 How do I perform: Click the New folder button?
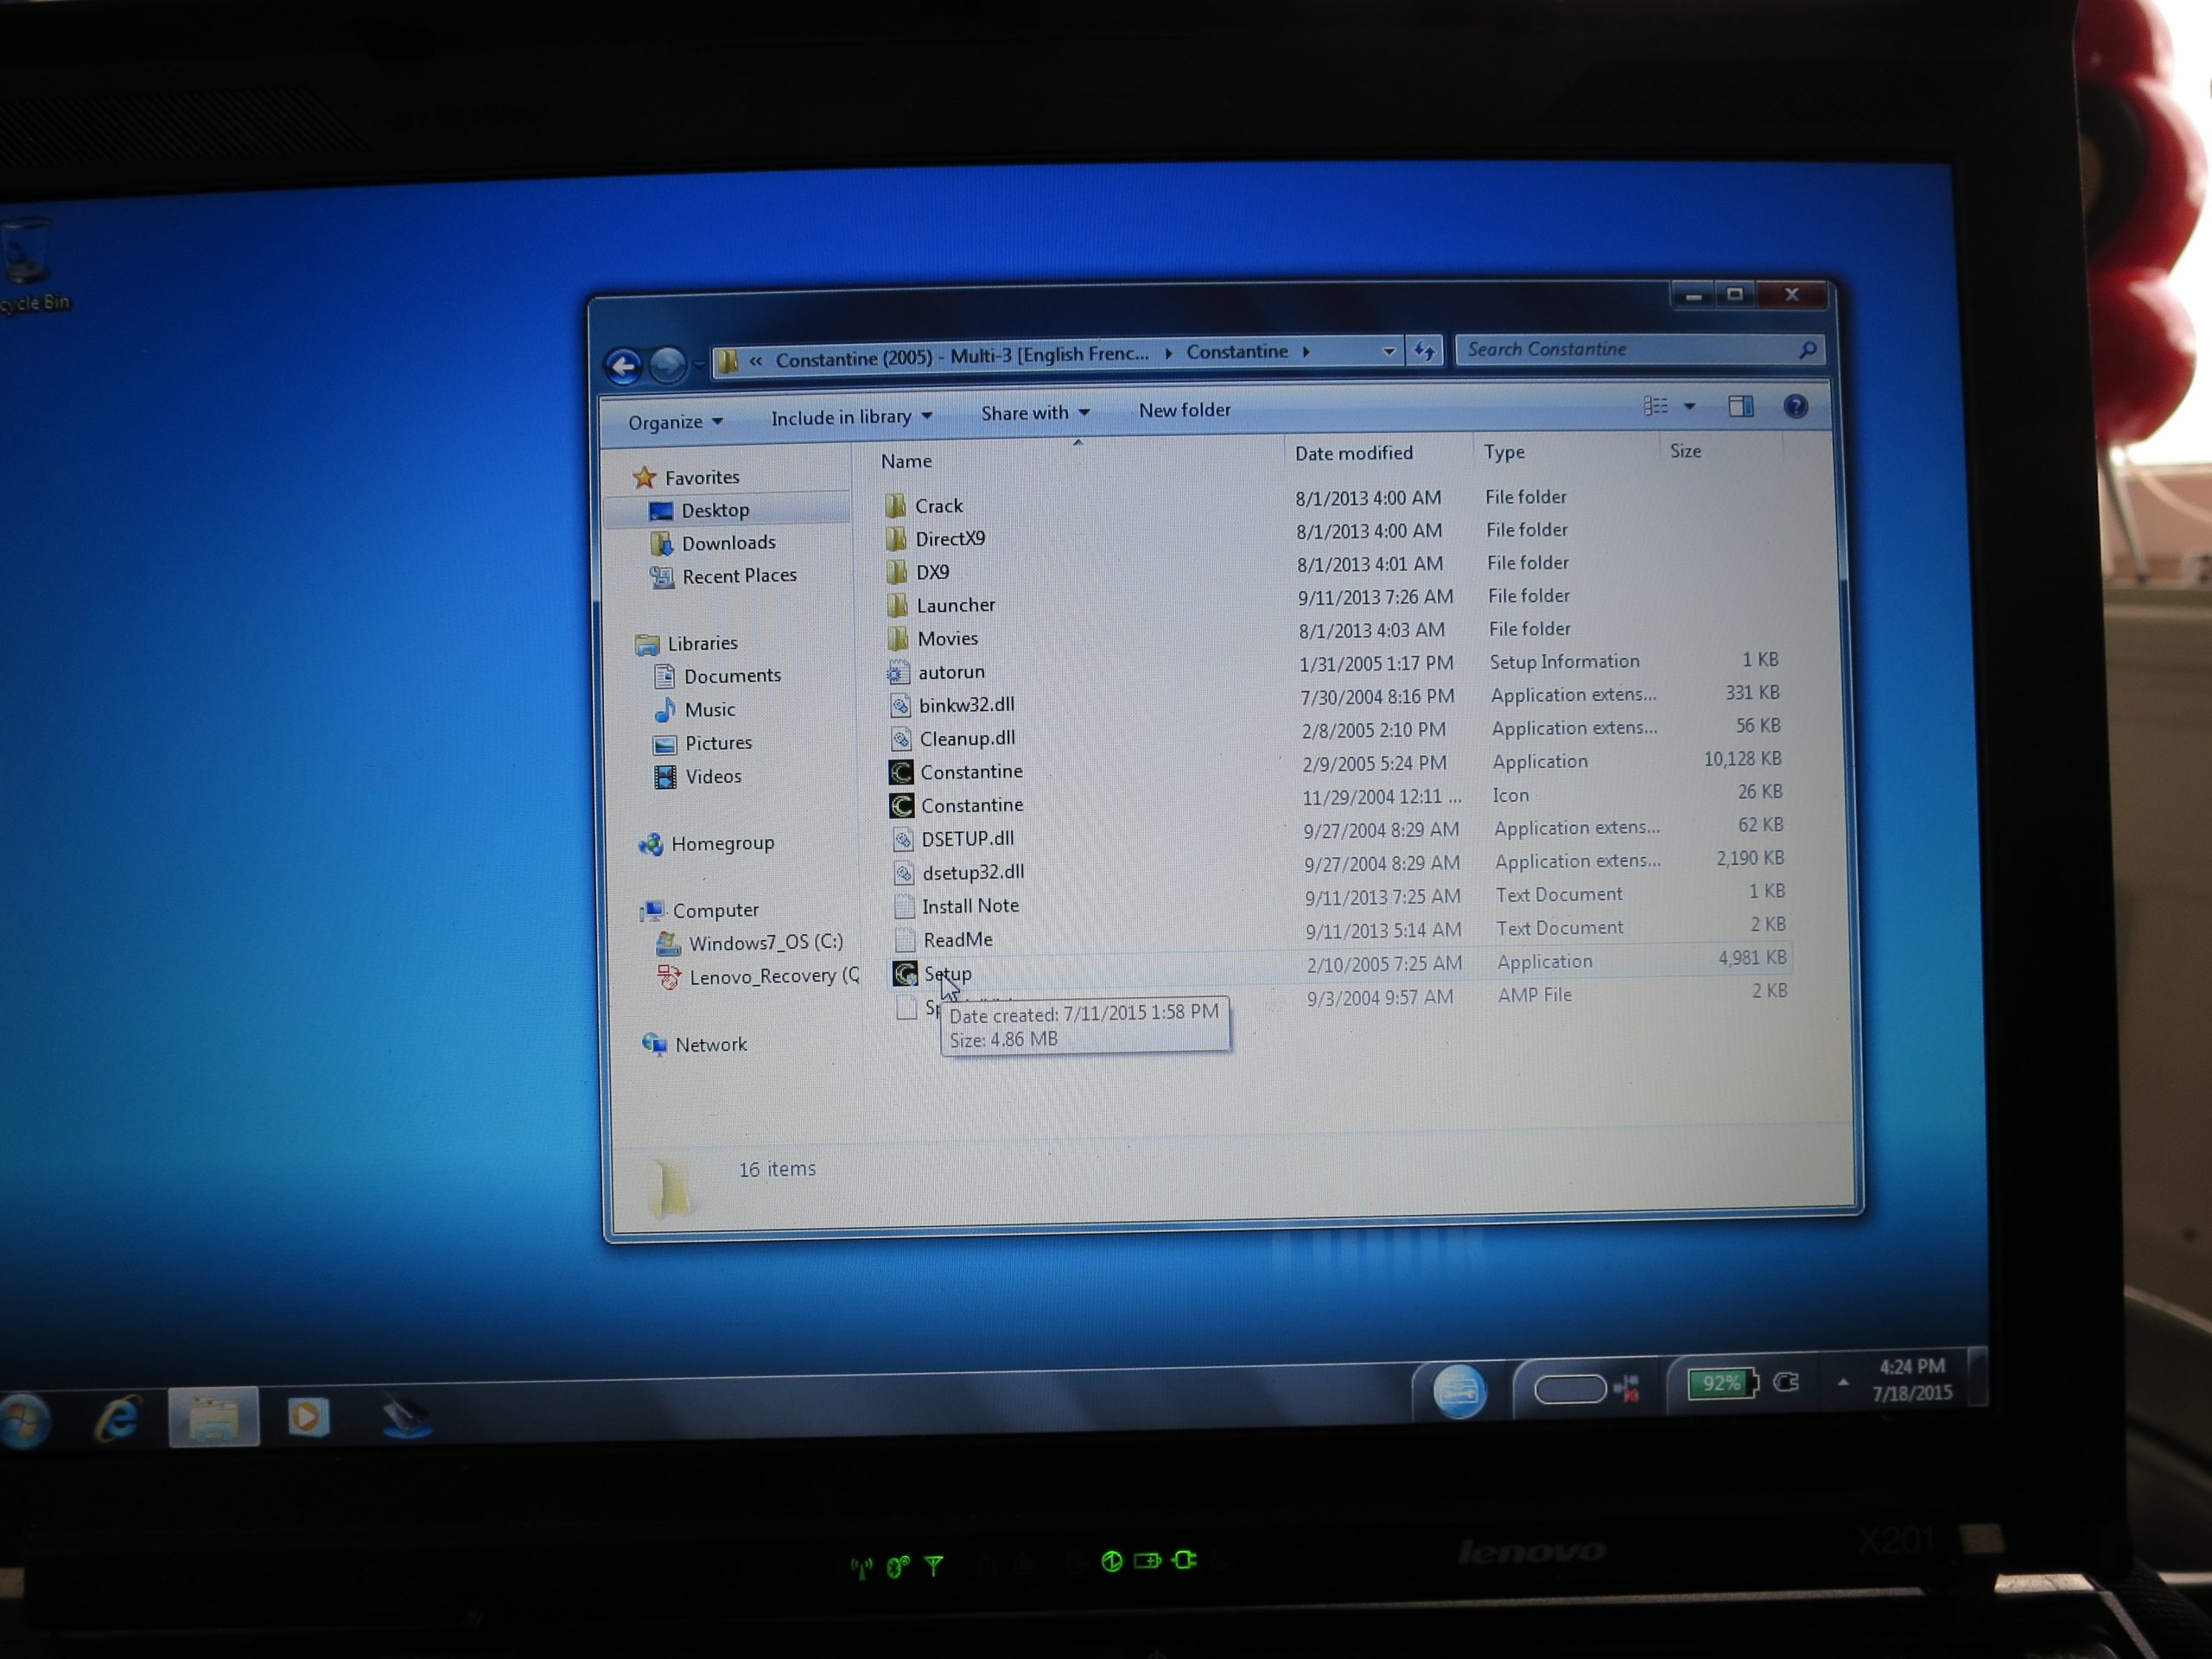pos(1184,410)
